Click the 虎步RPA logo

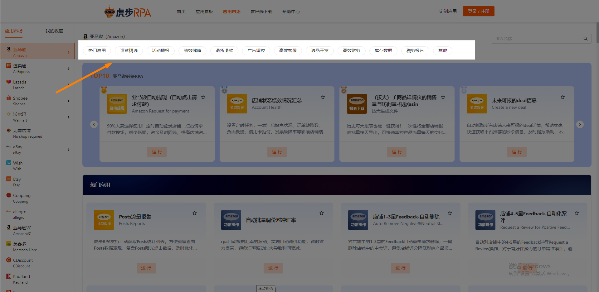[x=128, y=12]
